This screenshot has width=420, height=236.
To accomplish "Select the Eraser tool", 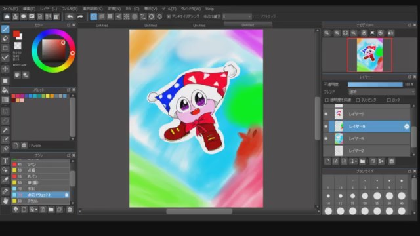I will pyautogui.click(x=5, y=39).
